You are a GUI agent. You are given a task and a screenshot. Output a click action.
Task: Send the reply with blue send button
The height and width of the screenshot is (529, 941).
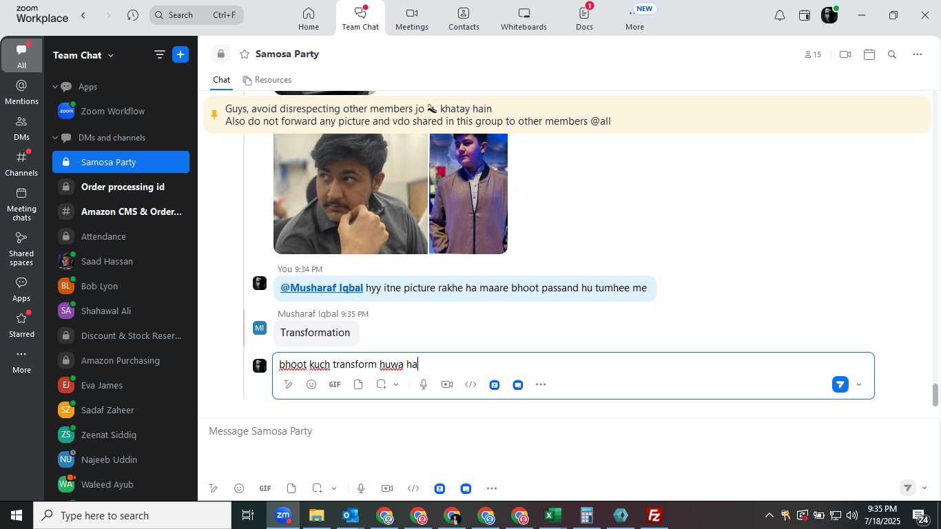(840, 384)
